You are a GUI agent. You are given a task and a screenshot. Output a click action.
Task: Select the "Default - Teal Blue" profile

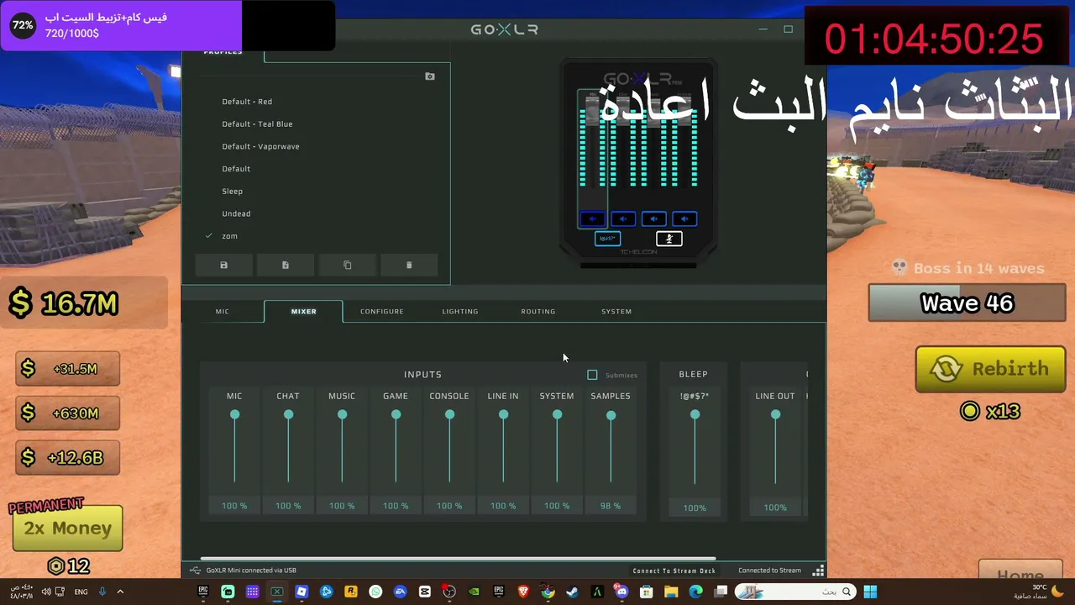[x=257, y=124]
